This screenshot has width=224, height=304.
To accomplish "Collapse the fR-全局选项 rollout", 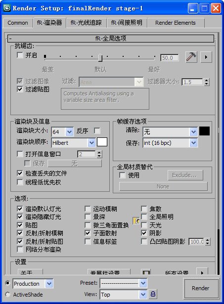I will click(x=111, y=39).
